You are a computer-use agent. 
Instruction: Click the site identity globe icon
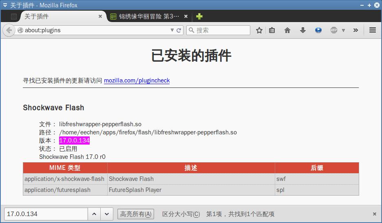pyautogui.click(x=20, y=30)
